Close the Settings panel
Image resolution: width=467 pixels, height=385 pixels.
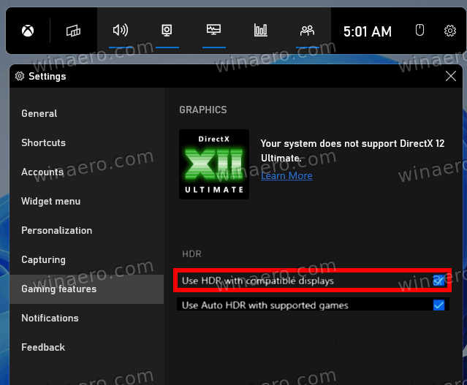[x=451, y=76]
